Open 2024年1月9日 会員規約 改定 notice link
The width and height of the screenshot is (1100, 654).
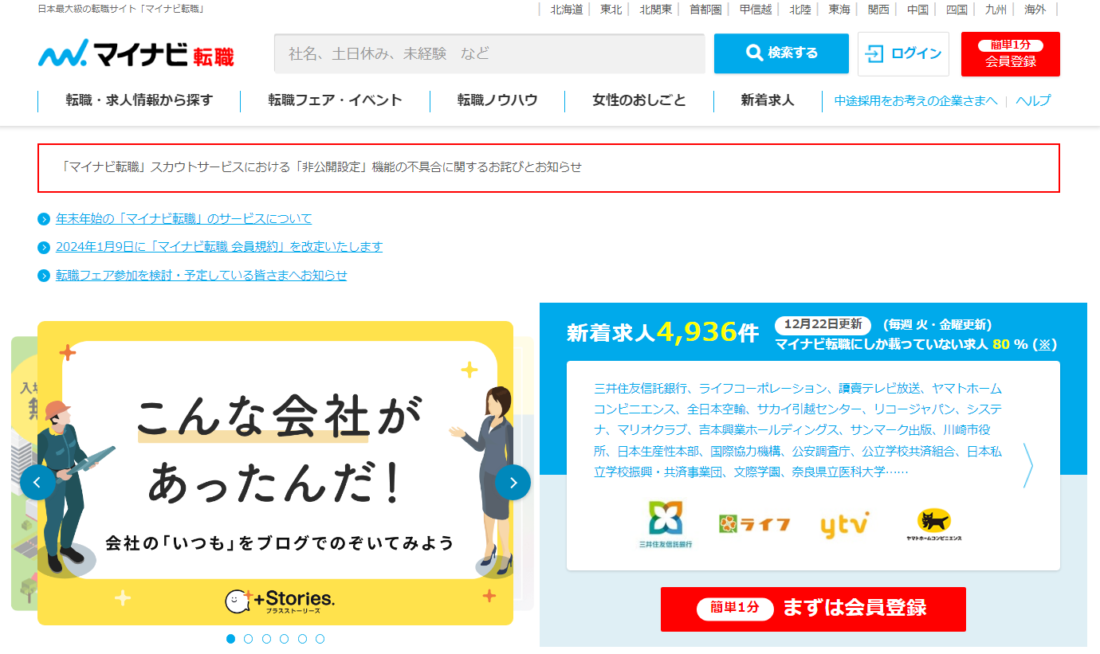(x=219, y=247)
